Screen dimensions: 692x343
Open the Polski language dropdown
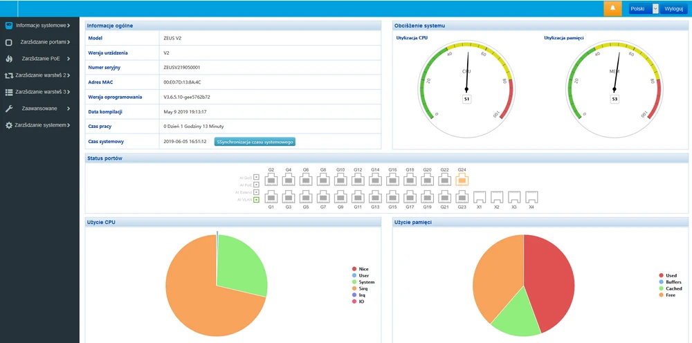coord(644,9)
